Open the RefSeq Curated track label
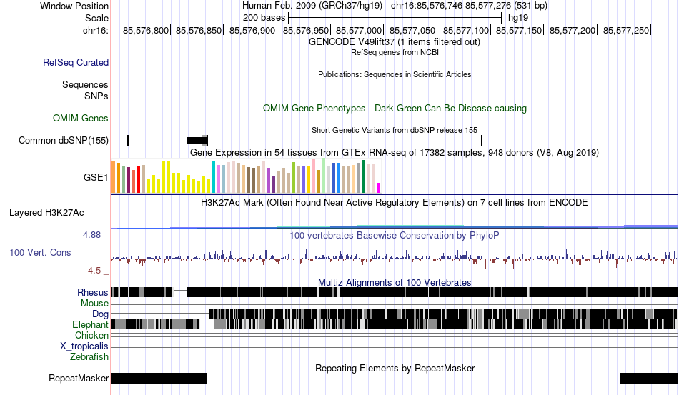679x395 pixels. coord(76,62)
